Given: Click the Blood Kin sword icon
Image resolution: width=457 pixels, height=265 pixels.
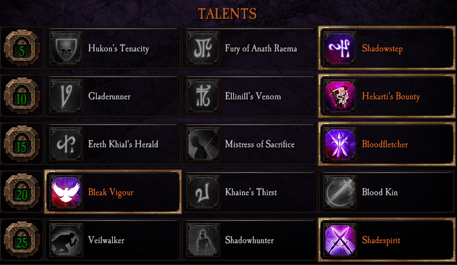Looking at the screenshot, I should point(340,192).
